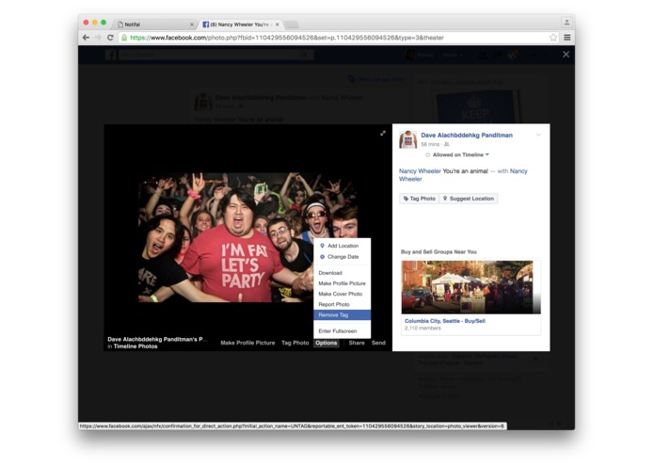Open post options chevron beside Dave's name
The height and width of the screenshot is (465, 654).
point(538,136)
